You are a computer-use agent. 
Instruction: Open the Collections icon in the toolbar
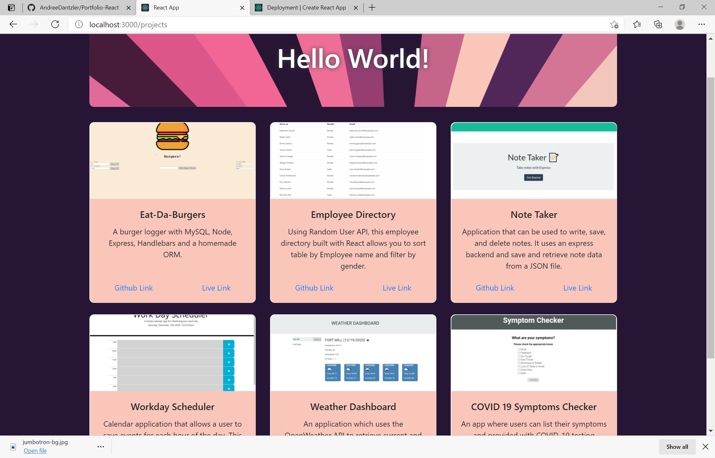coord(658,24)
